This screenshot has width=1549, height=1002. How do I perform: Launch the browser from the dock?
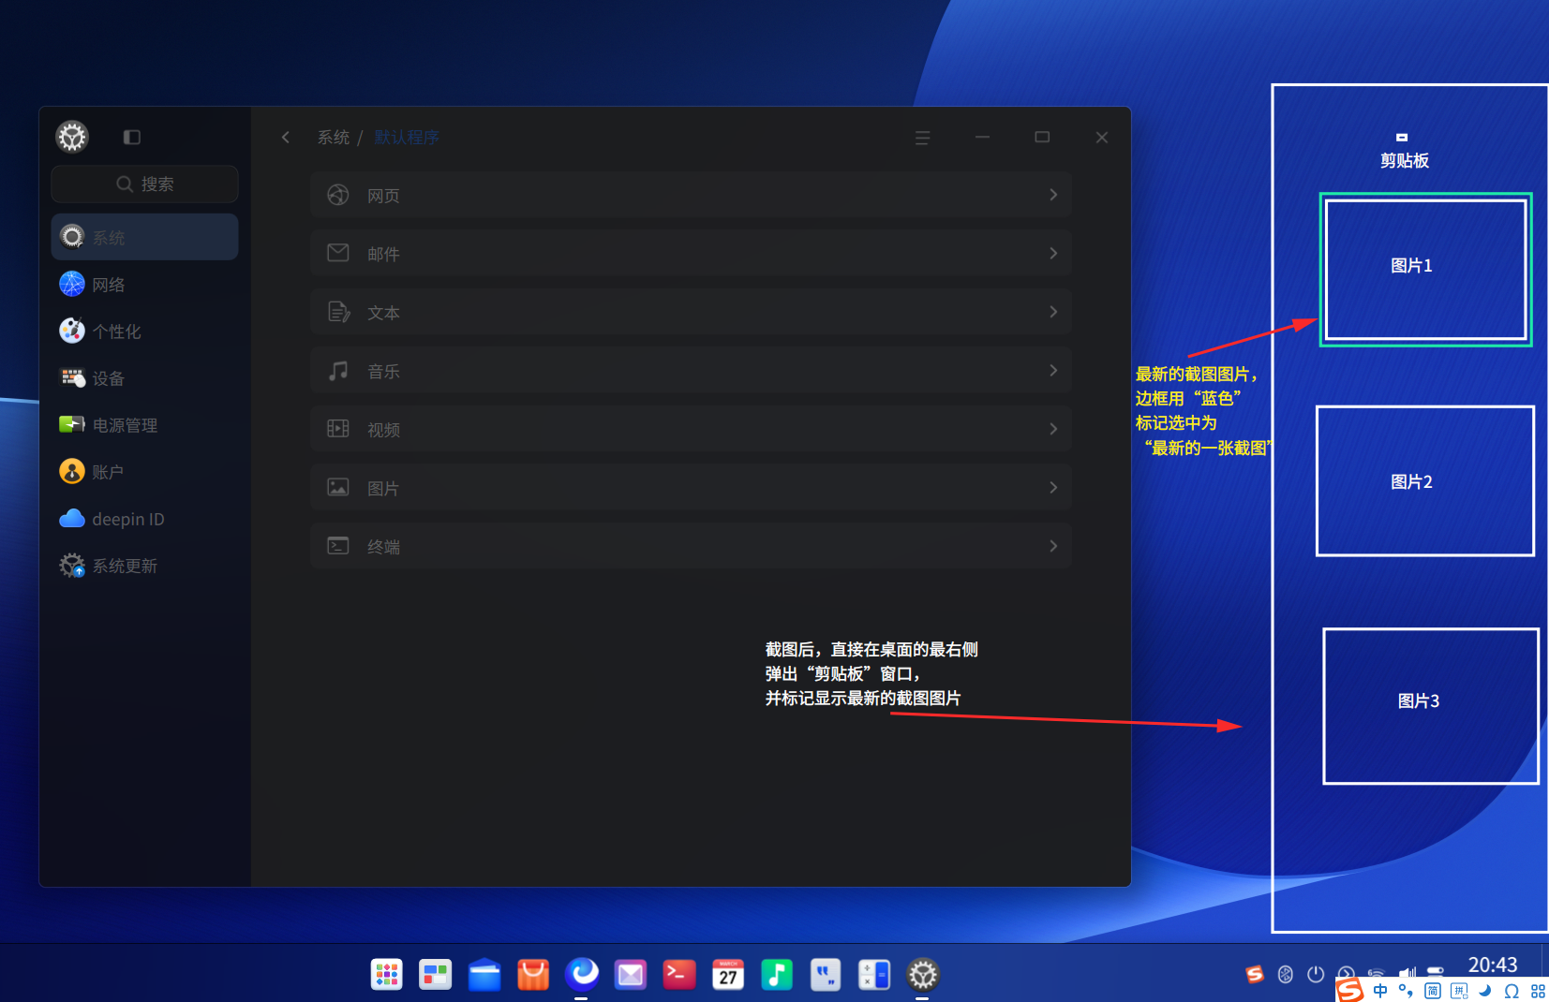coord(582,975)
